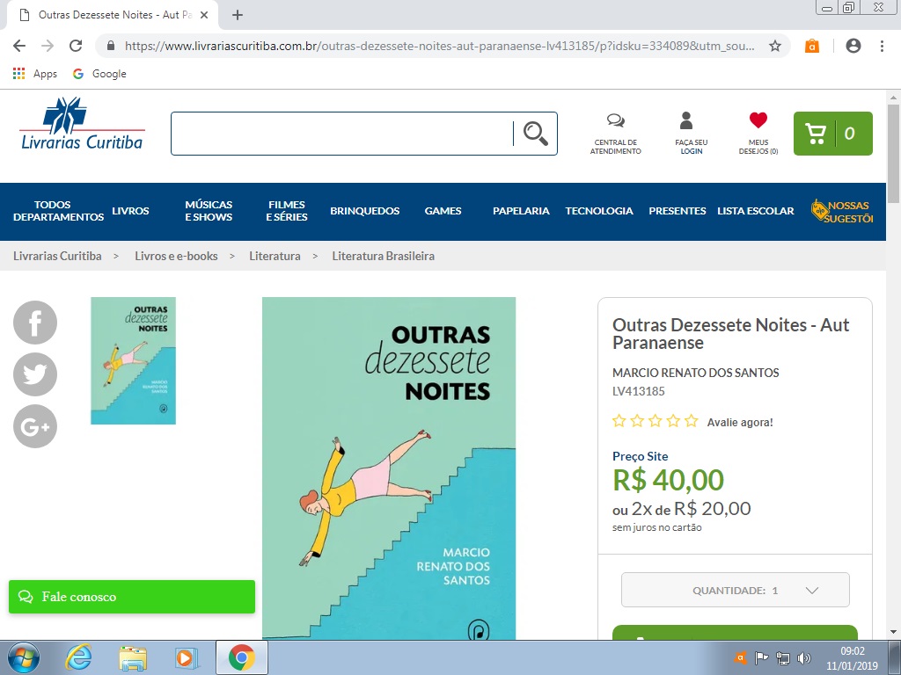The height and width of the screenshot is (675, 901).
Task: Click the site search input field
Action: pos(342,134)
